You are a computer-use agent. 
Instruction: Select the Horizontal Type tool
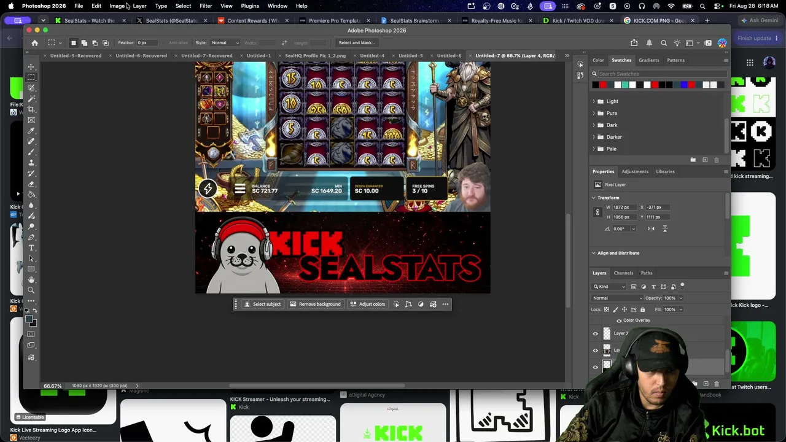pyautogui.click(x=31, y=248)
